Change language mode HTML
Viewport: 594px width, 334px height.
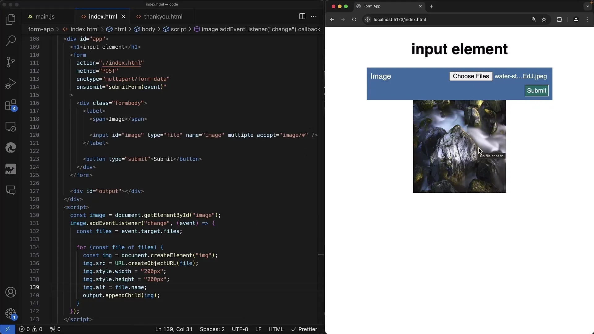click(276, 329)
